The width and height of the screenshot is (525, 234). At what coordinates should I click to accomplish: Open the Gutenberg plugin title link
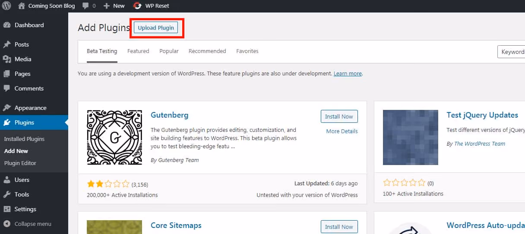(x=169, y=115)
